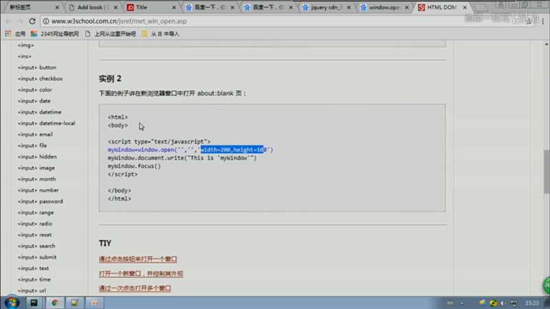Image resolution: width=550 pixels, height=309 pixels.
Task: Close the Title tab
Action: pos(174,8)
